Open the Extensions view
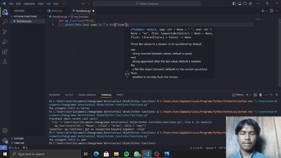 5,52
